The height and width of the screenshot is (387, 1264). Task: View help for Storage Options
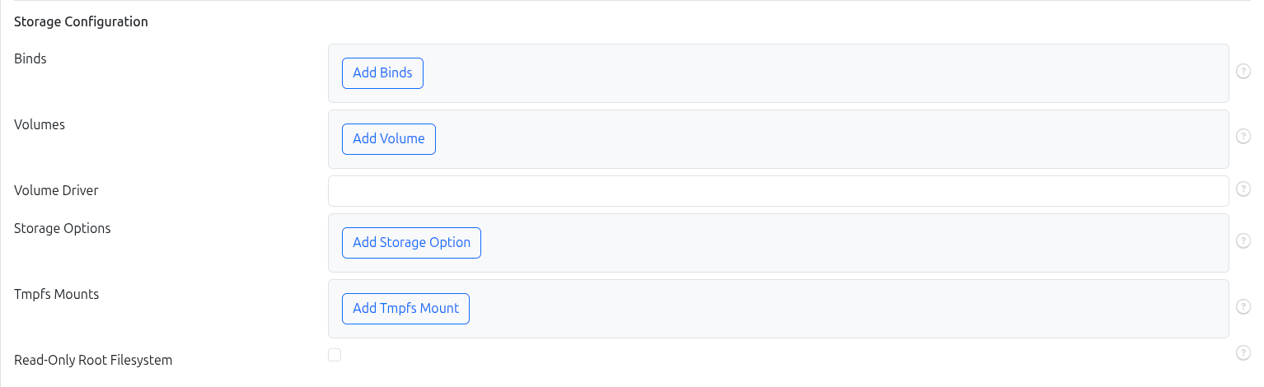tap(1243, 241)
